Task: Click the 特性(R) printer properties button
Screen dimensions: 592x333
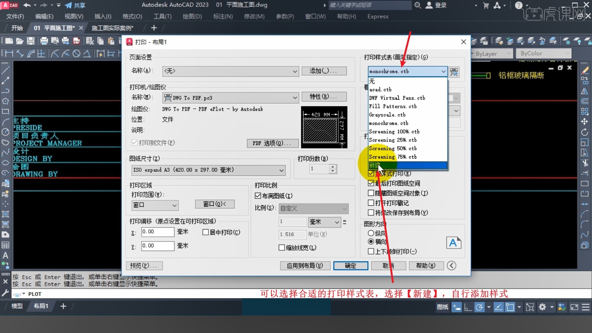Action: 324,97
